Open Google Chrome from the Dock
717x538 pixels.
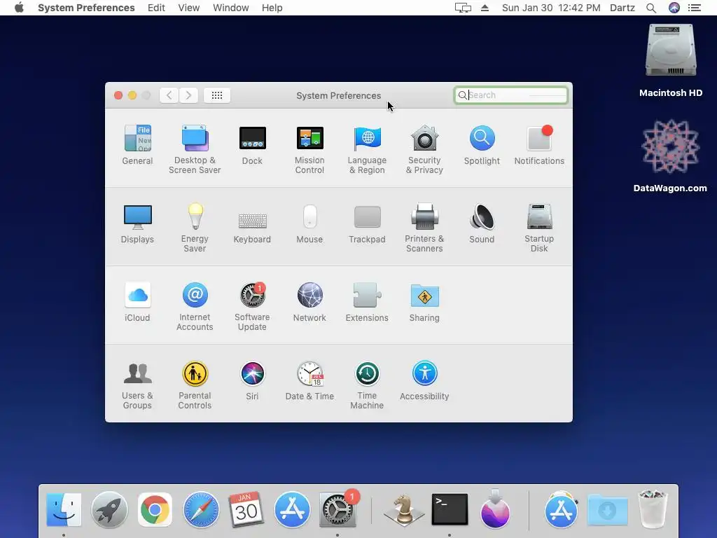155,510
